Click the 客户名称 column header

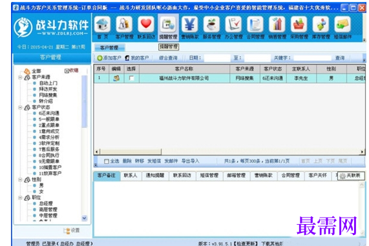point(184,69)
